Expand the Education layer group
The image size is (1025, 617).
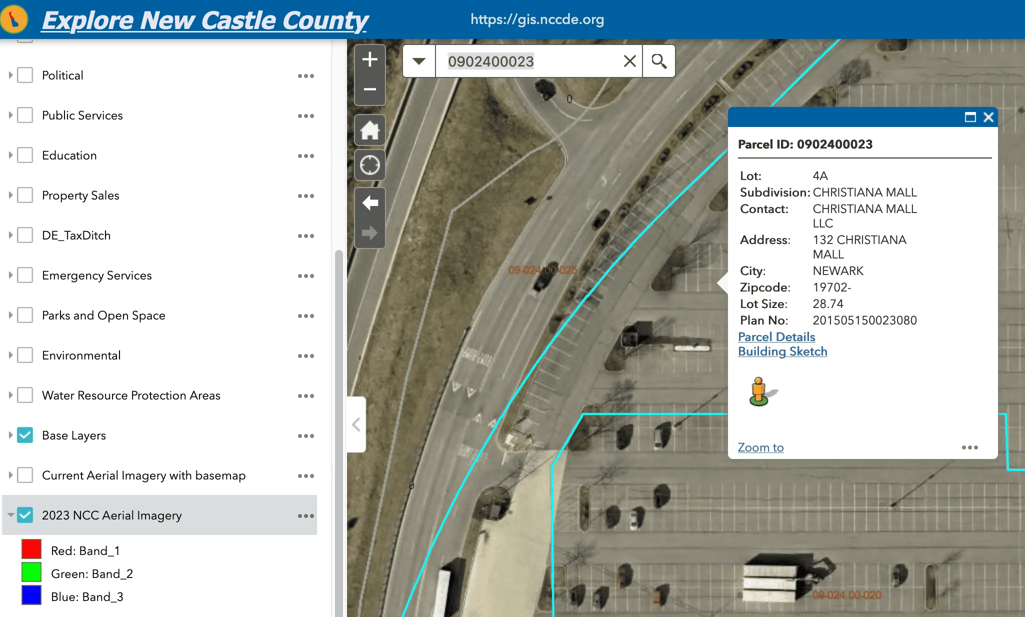pos(10,155)
